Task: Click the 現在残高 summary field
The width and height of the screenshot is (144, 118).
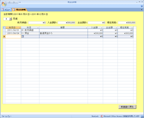Action: pos(127,23)
